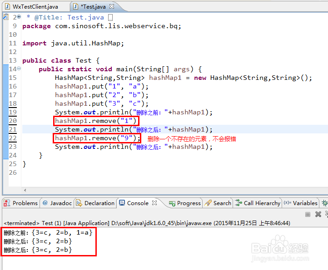This screenshot has width=328, height=270.
Task: Collapse the main method at line 14
Action: [x=19, y=69]
